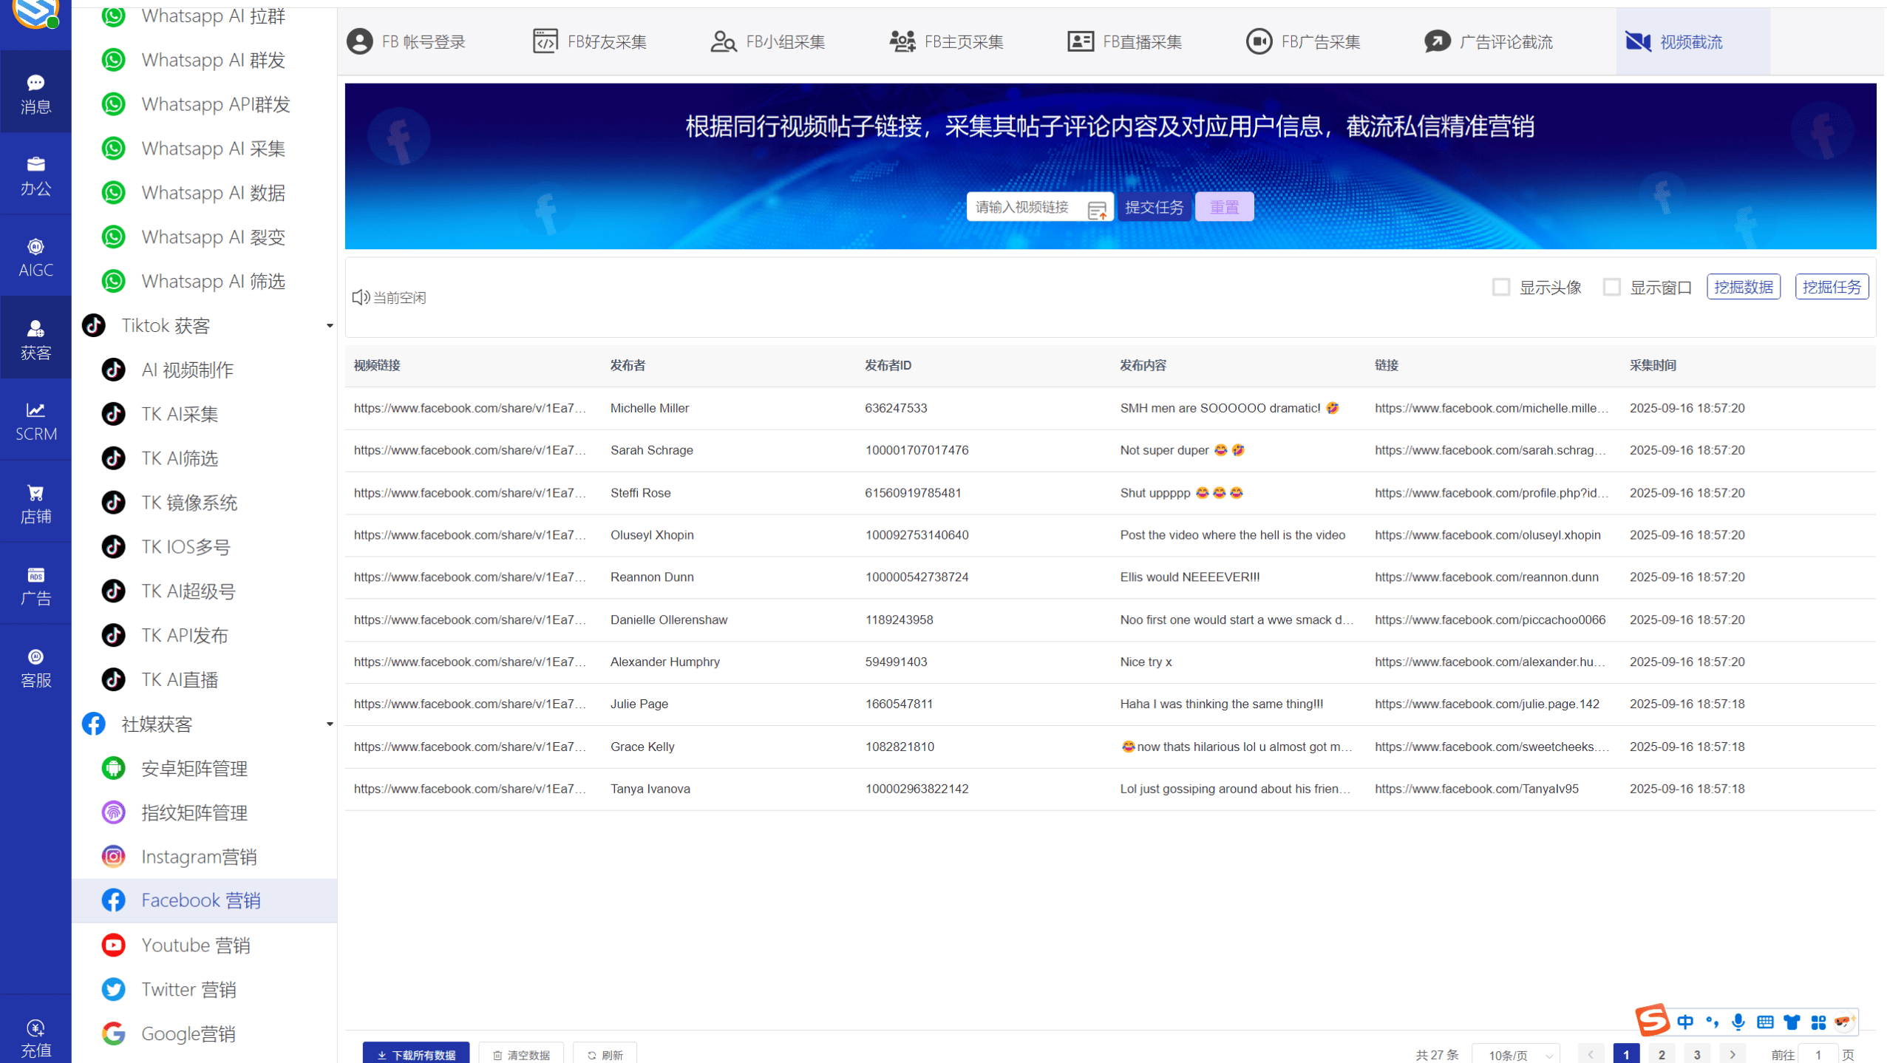Screen dimensions: 1887x1063
Task: Click the 当前空闲 speaker status icon
Action: point(361,297)
